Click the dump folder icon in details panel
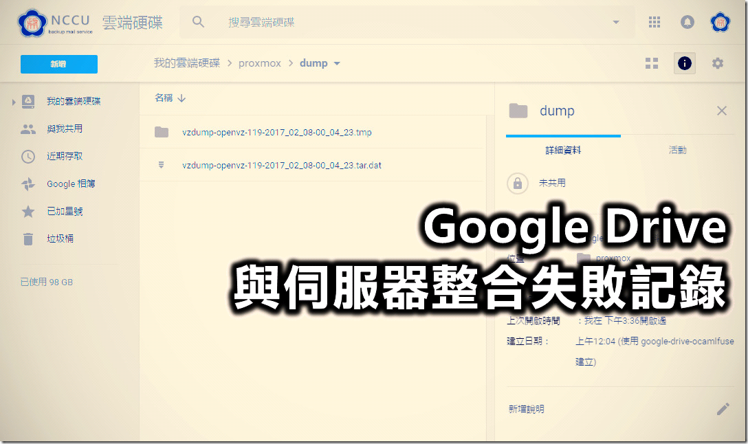Image resolution: width=748 pixels, height=444 pixels. 518,111
